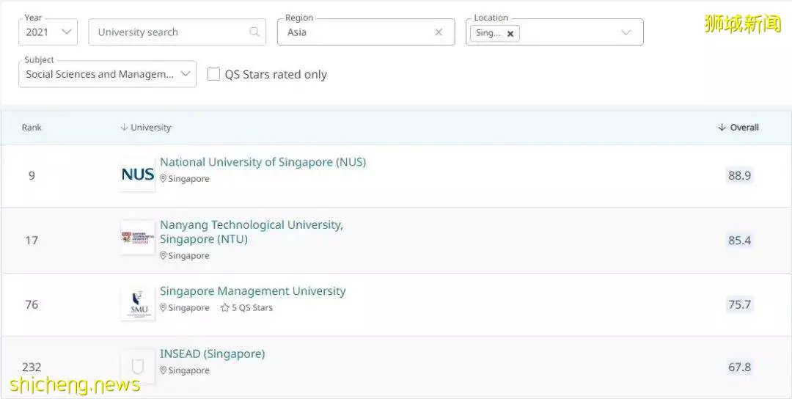Click location pin icon under NTU
This screenshot has width=792, height=399.
tap(163, 255)
